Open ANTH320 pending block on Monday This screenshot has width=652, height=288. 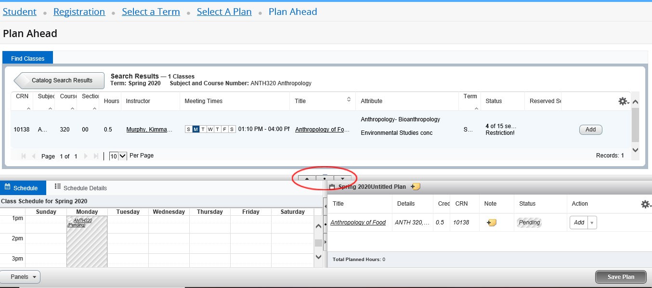87,241
